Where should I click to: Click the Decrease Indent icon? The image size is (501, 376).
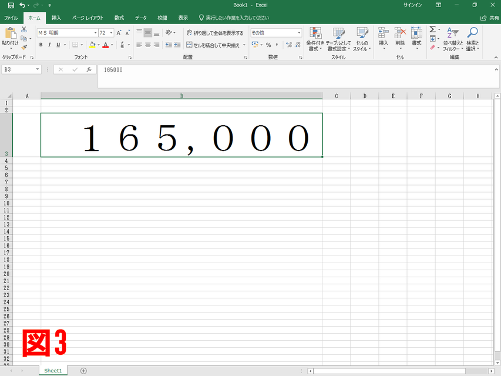pos(169,45)
